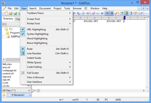Click the Full Screen menu icon
Image resolution: width=151 pixels, height=103 pixels.
(23, 73)
